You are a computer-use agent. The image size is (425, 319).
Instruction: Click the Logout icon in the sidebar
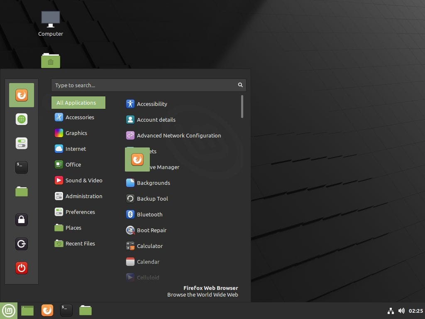pos(22,244)
